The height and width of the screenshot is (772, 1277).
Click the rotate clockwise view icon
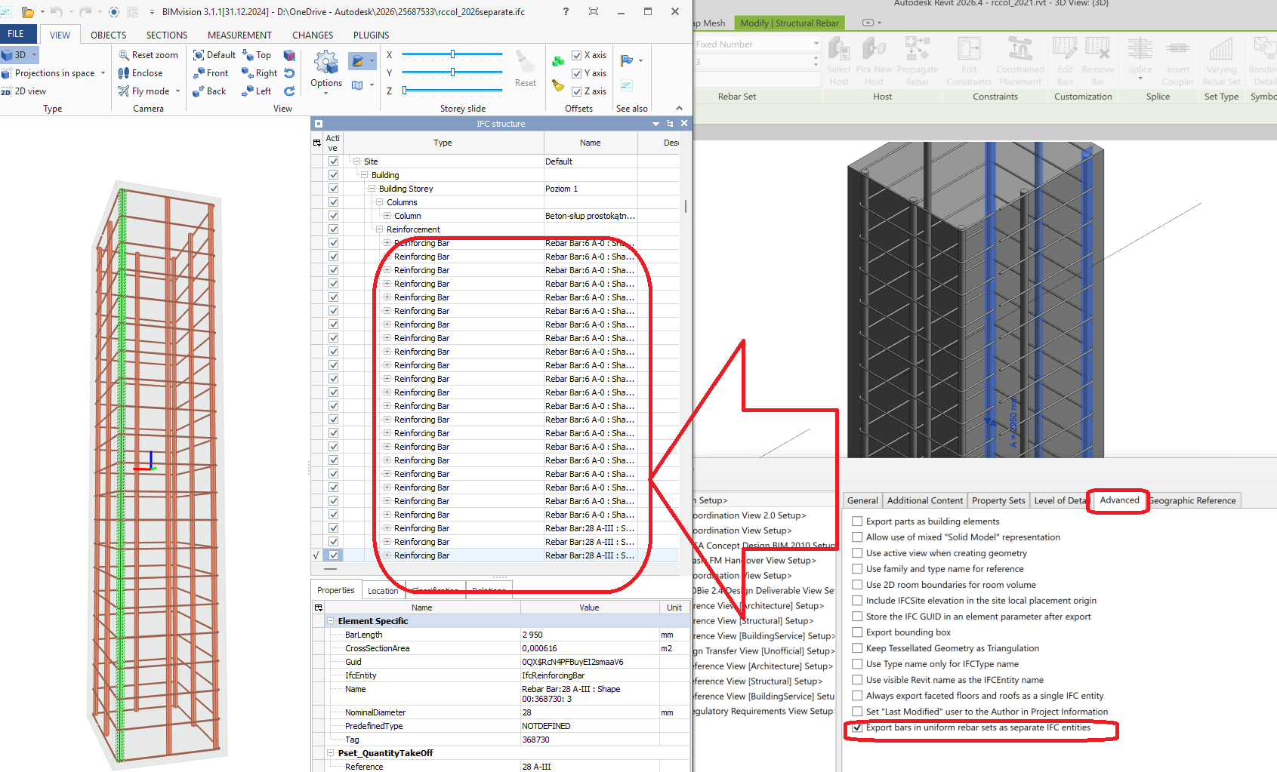(289, 91)
